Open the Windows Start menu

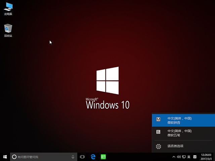tap(5, 157)
